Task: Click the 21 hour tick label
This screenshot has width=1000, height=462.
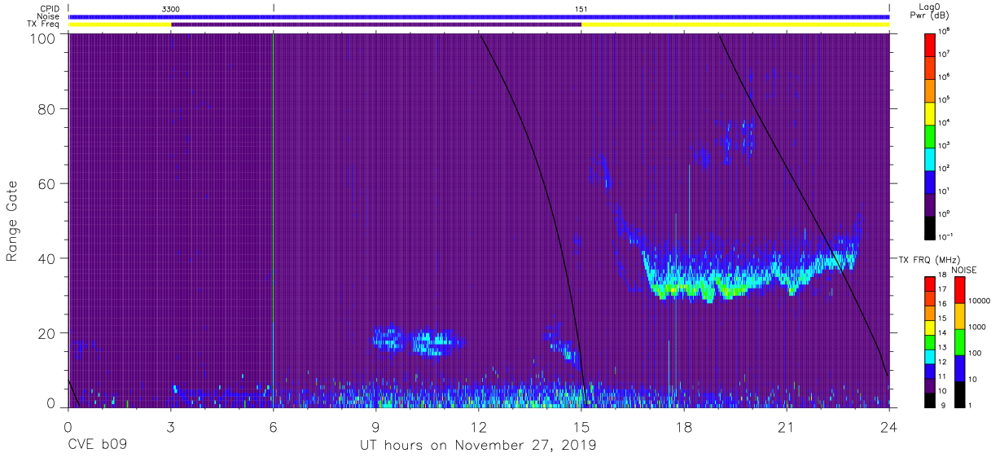Action: pos(787,427)
